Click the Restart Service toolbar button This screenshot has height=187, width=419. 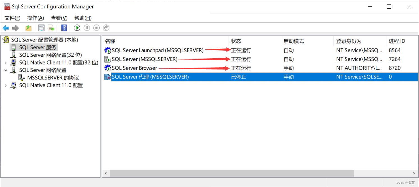point(106,28)
